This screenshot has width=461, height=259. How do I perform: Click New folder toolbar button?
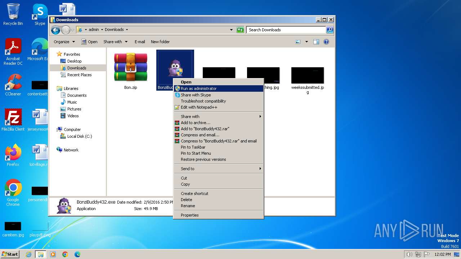(x=160, y=42)
